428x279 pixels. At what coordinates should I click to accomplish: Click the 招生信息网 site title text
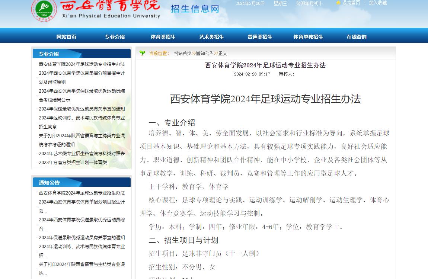click(195, 9)
